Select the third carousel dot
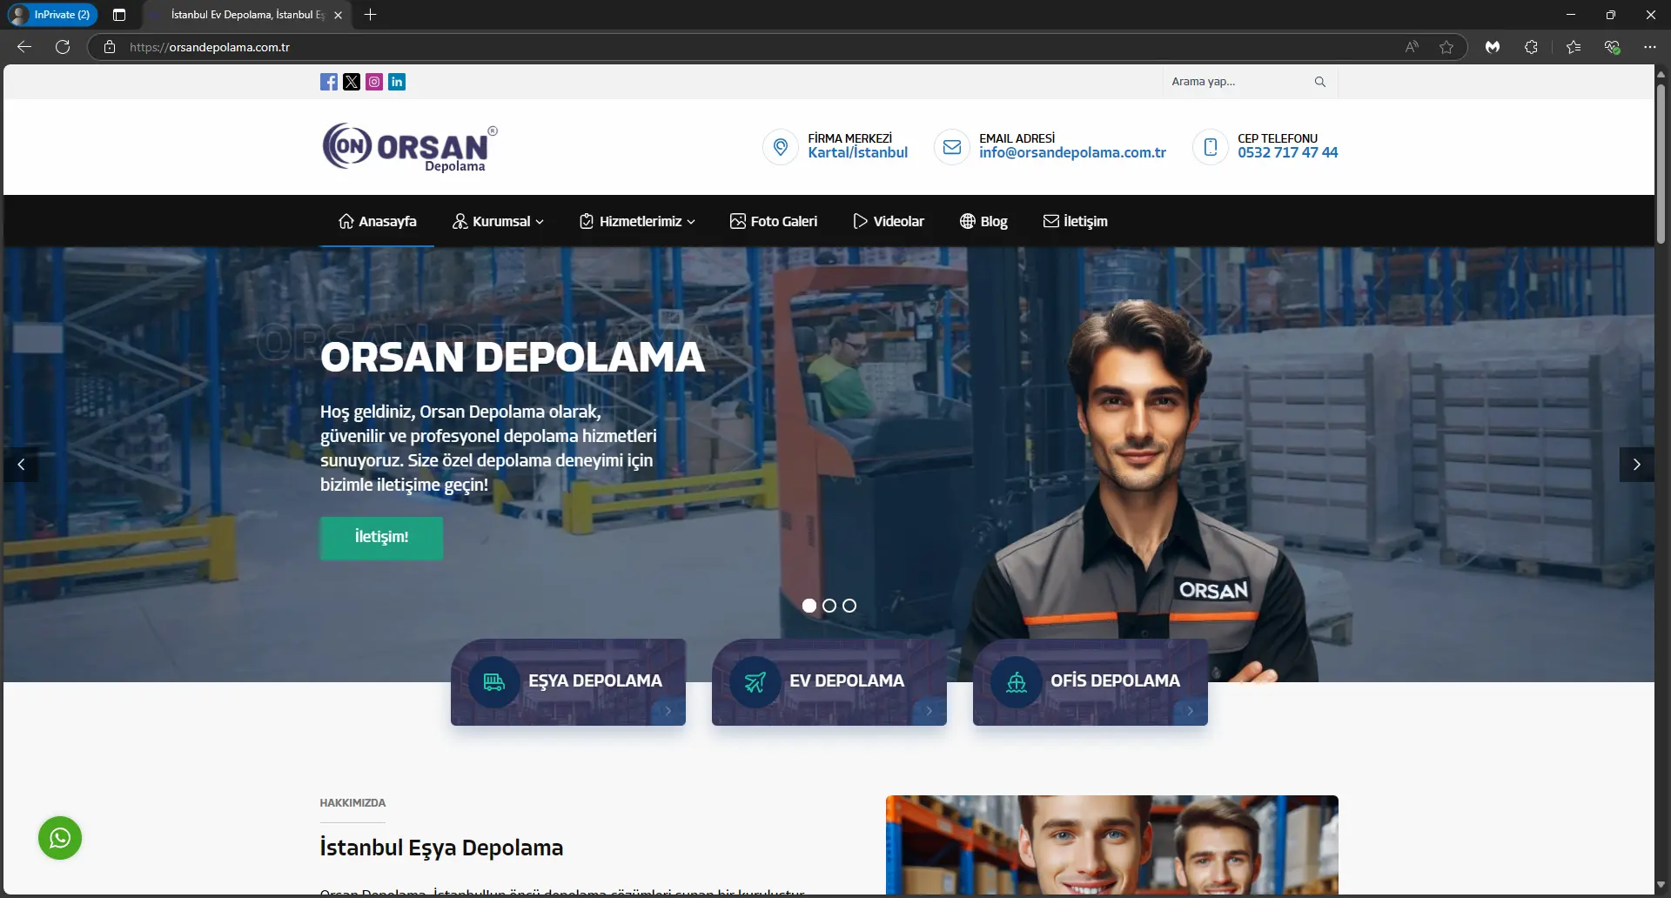This screenshot has width=1671, height=898. click(x=849, y=606)
